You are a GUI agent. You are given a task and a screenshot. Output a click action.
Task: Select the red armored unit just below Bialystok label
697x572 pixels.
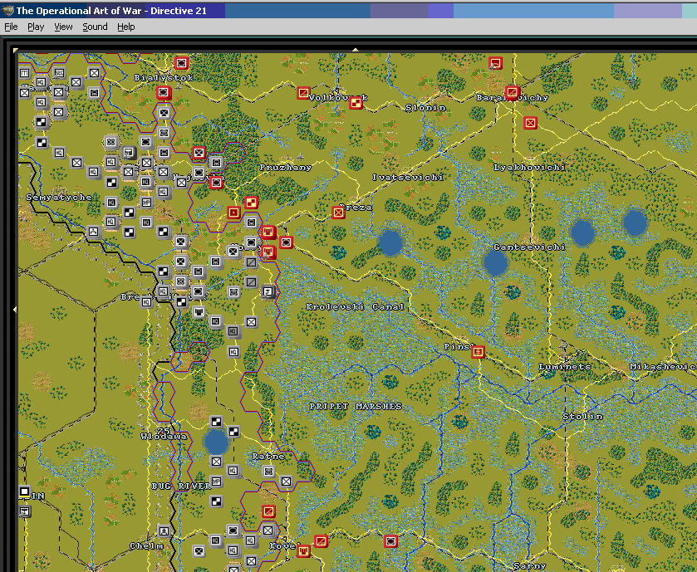tap(164, 92)
